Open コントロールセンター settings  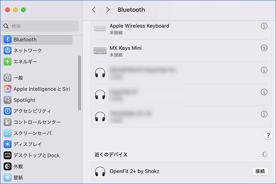point(37,122)
